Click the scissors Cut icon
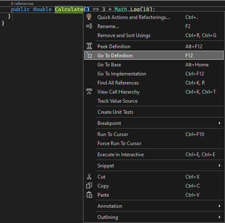This screenshot has height=223, width=225. pyautogui.click(x=89, y=176)
